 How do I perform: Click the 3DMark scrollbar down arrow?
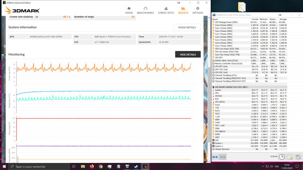pyautogui.click(x=209, y=161)
